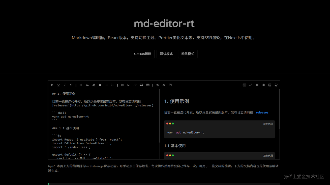Toggle the catalog sidebar icon
Image resolution: width=330 pixels, height=185 pixels.
tap(244, 85)
